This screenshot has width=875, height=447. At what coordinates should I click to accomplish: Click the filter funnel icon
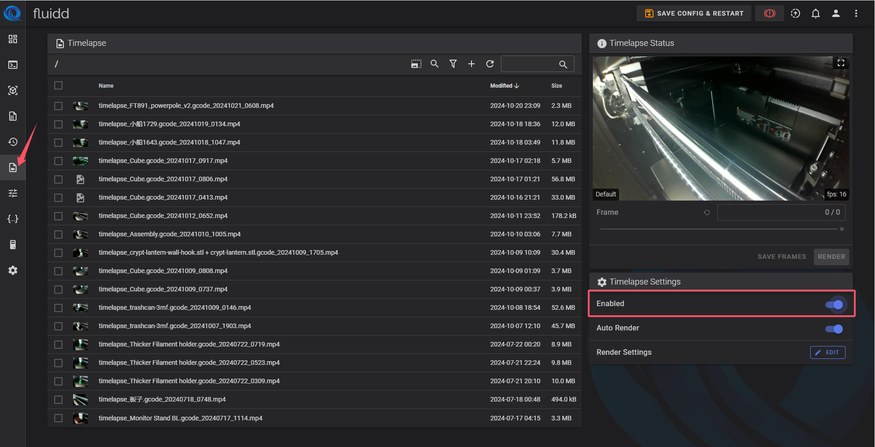click(x=453, y=64)
